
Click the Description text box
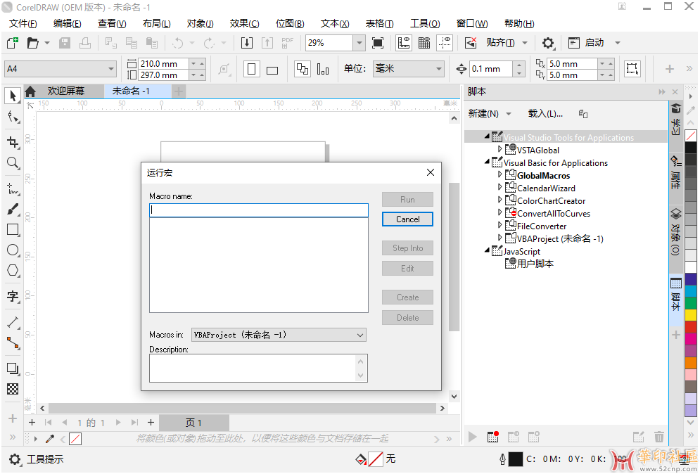point(258,369)
